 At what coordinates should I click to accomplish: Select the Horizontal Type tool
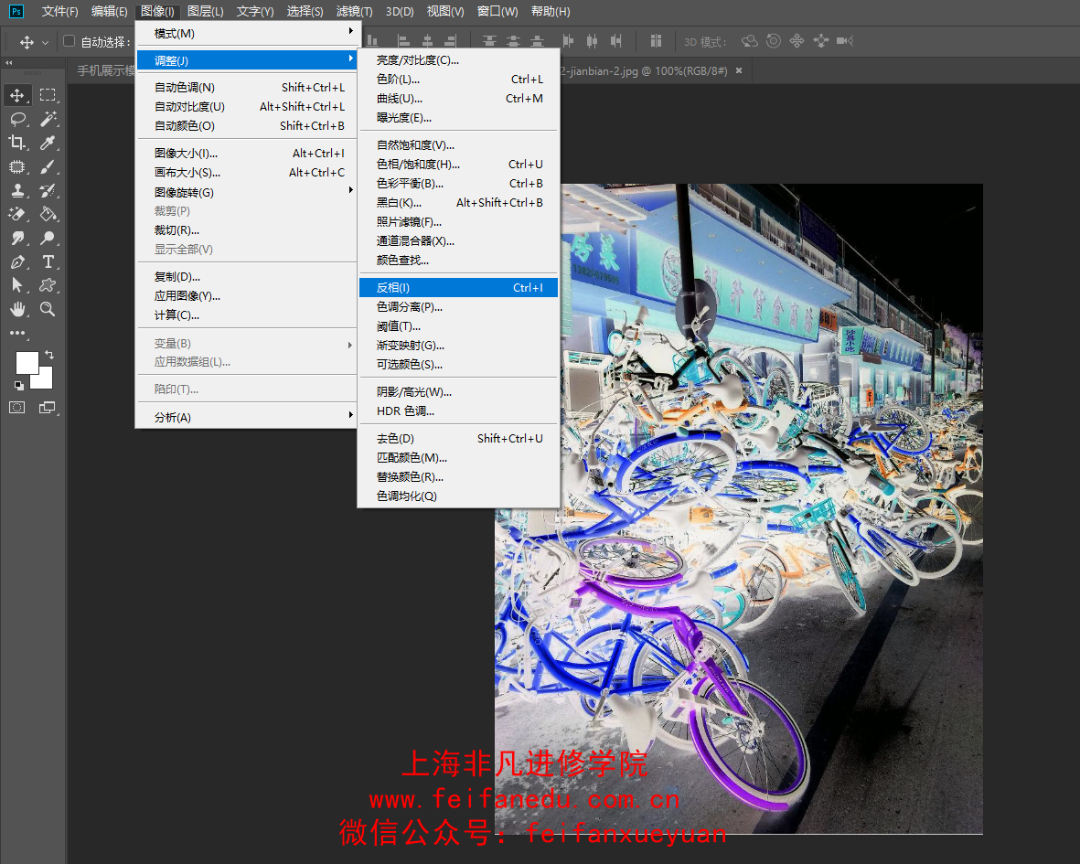point(48,261)
